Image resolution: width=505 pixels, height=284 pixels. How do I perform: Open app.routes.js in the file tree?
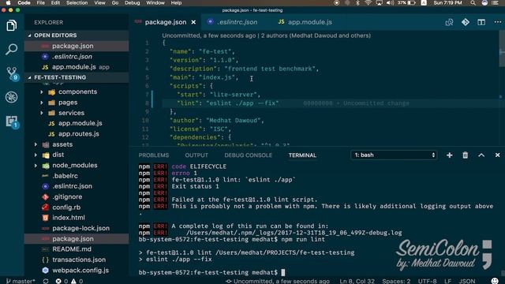79,134
